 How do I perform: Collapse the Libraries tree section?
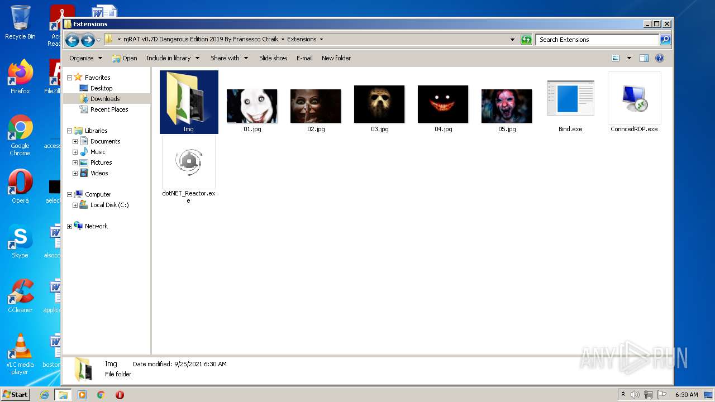69,131
